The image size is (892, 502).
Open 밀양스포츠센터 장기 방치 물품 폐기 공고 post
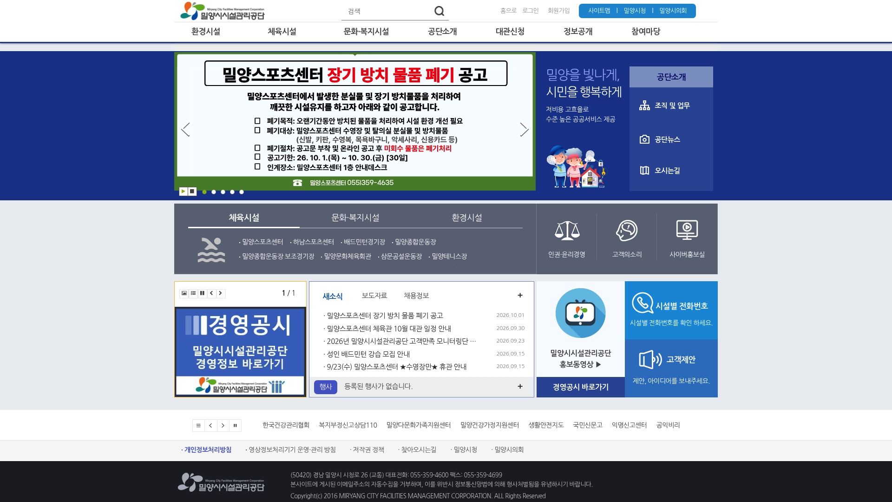tap(385, 316)
